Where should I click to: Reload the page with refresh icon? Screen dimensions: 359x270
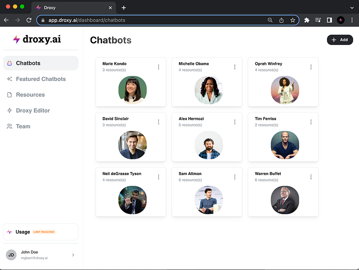coord(29,20)
